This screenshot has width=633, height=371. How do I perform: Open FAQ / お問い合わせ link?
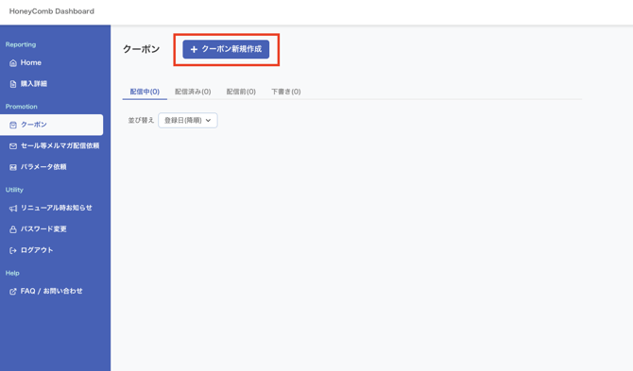[x=52, y=291]
